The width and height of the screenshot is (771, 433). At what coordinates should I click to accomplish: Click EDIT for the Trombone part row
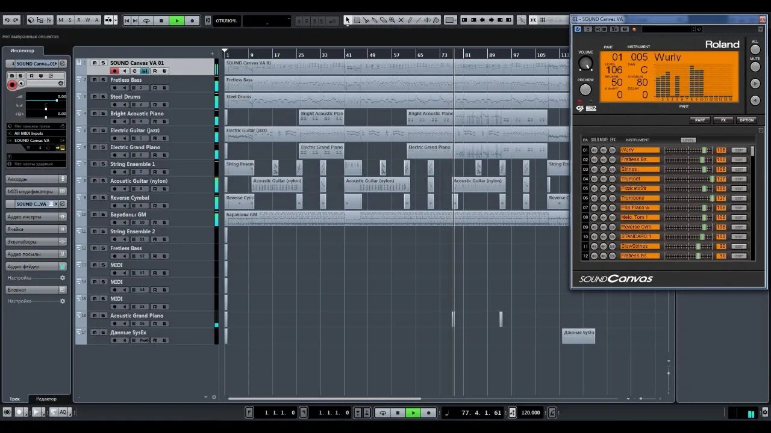(739, 198)
